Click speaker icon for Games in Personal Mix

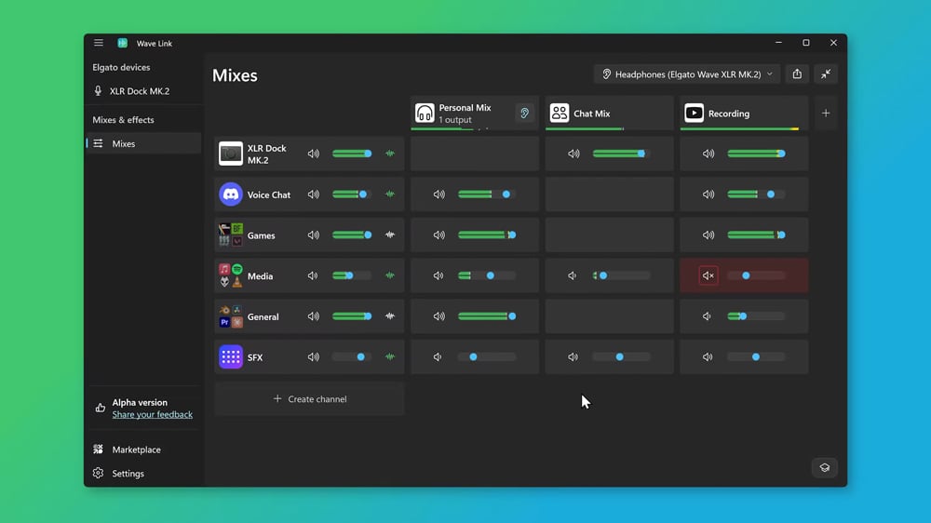tap(439, 235)
